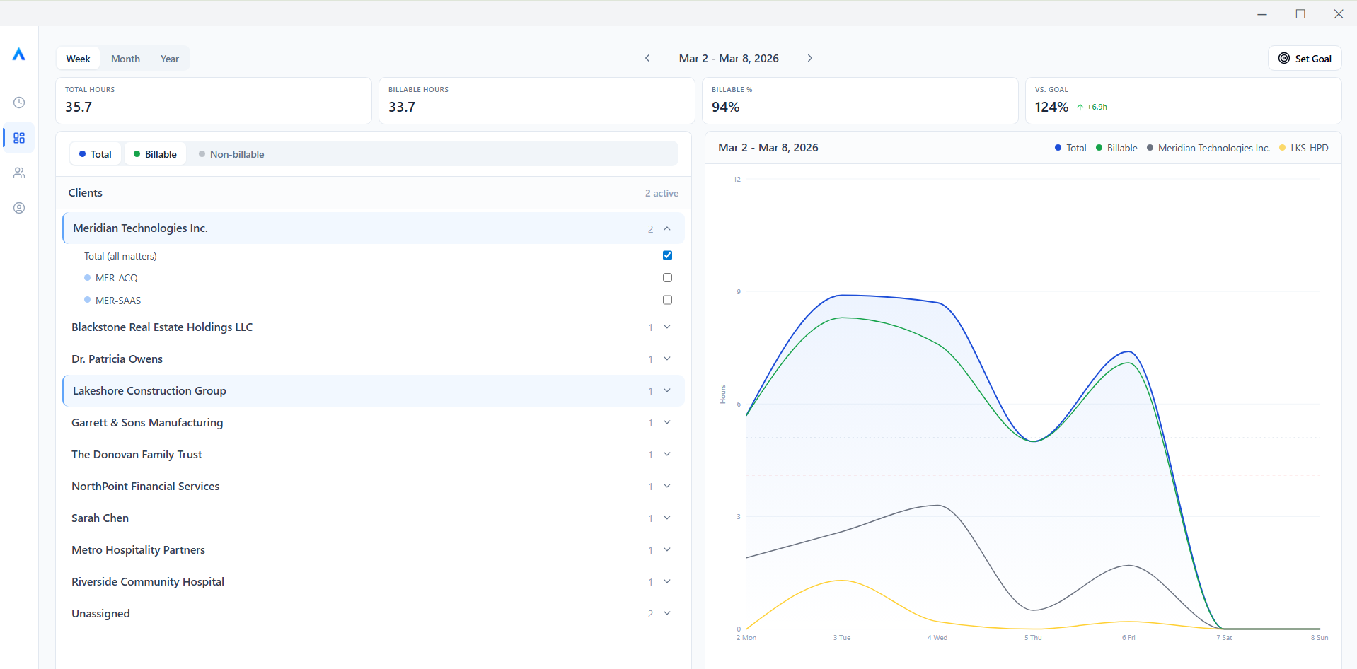1357x669 pixels.
Task: Click the app logo at sidebar top
Action: tap(19, 54)
